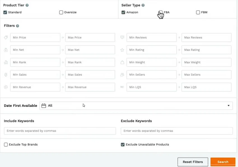This screenshot has height=167, width=238.
Task: Uncheck Exclude Unavailable Products
Action: click(x=123, y=144)
